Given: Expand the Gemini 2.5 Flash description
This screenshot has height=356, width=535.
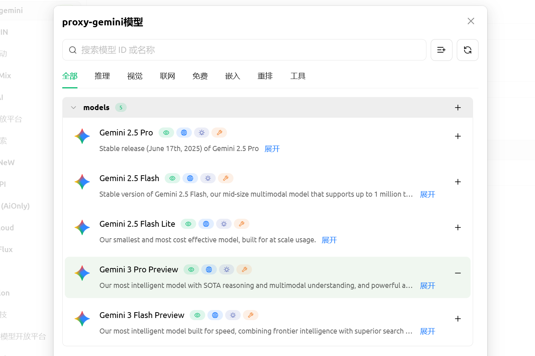Looking at the screenshot, I should pyautogui.click(x=427, y=194).
